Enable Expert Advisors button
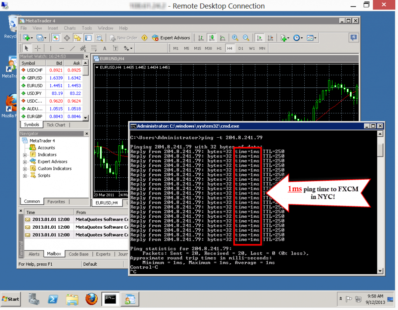This screenshot has width=398, height=310. [x=171, y=38]
